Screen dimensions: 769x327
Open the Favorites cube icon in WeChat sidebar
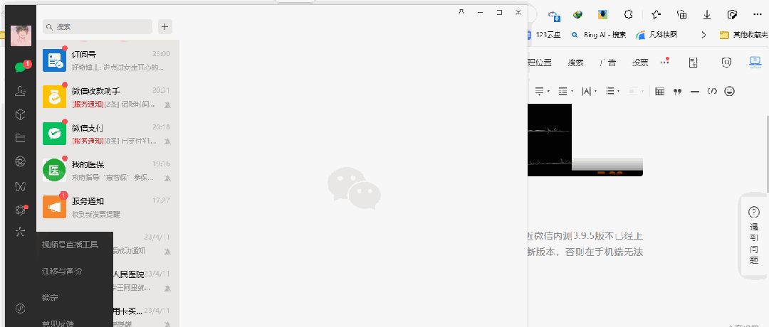[x=20, y=114]
